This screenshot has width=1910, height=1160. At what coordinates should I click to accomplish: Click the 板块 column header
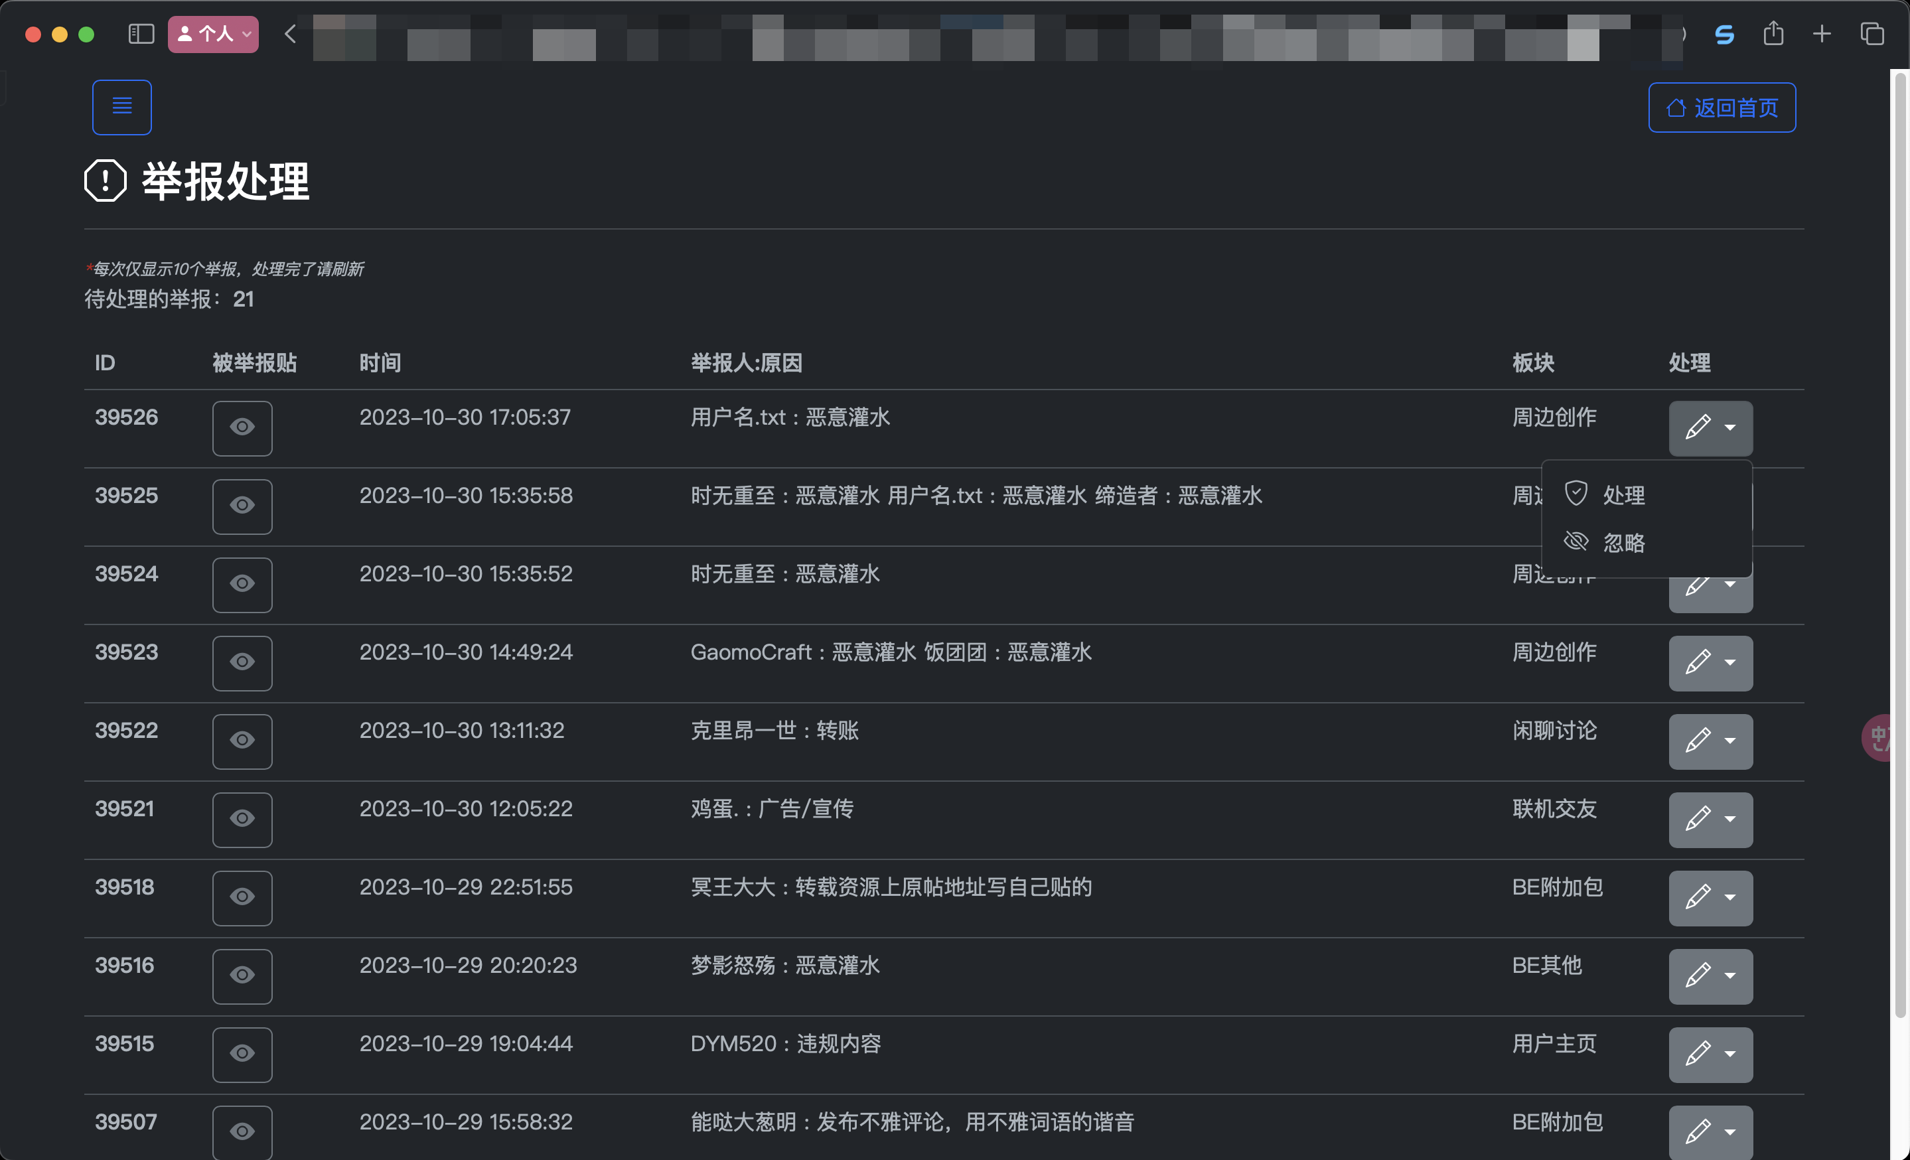[1532, 362]
